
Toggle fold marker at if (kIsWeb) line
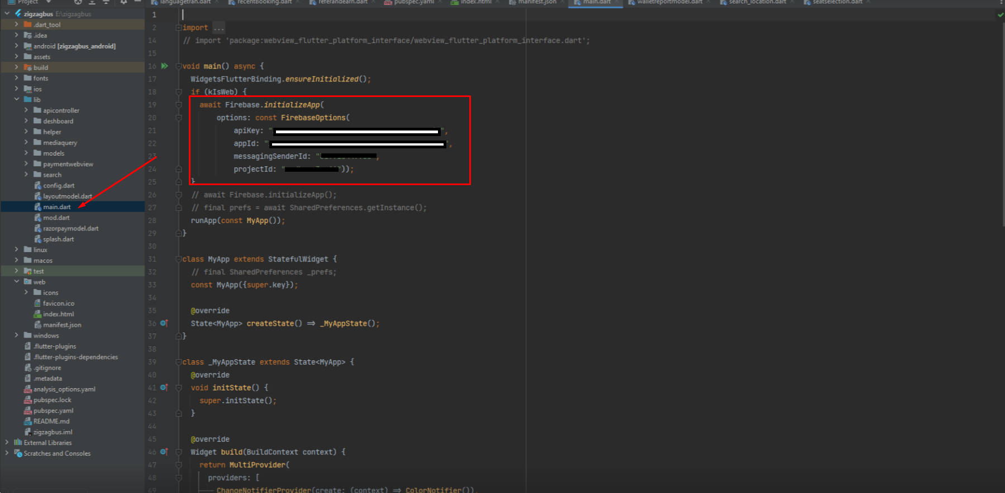[179, 92]
